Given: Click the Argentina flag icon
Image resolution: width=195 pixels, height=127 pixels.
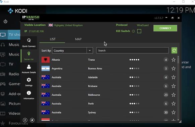Looking at the screenshot, I should point(46,69).
